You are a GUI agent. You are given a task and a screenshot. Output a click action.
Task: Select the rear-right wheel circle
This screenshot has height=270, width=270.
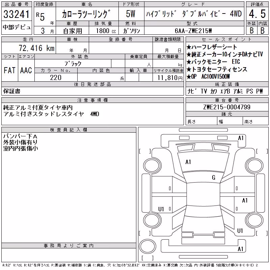(x=254, y=220)
